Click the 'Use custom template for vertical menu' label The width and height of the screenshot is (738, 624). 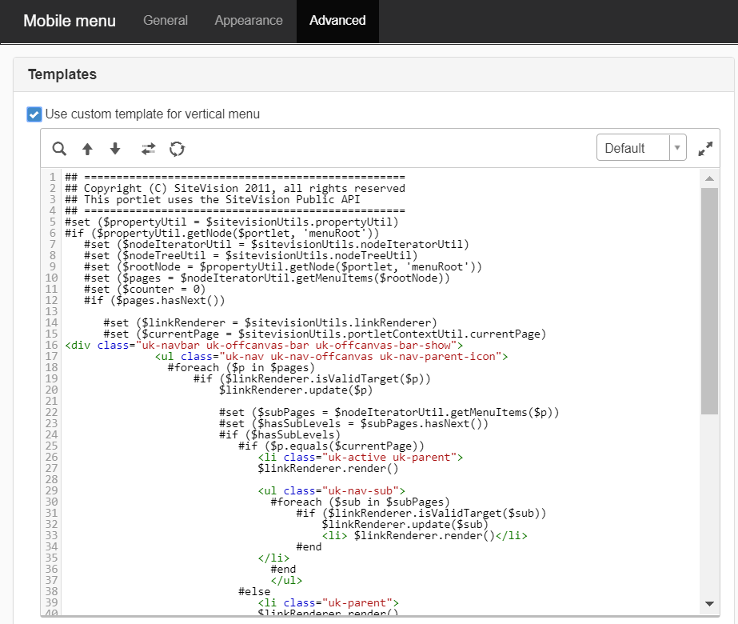coord(152,114)
